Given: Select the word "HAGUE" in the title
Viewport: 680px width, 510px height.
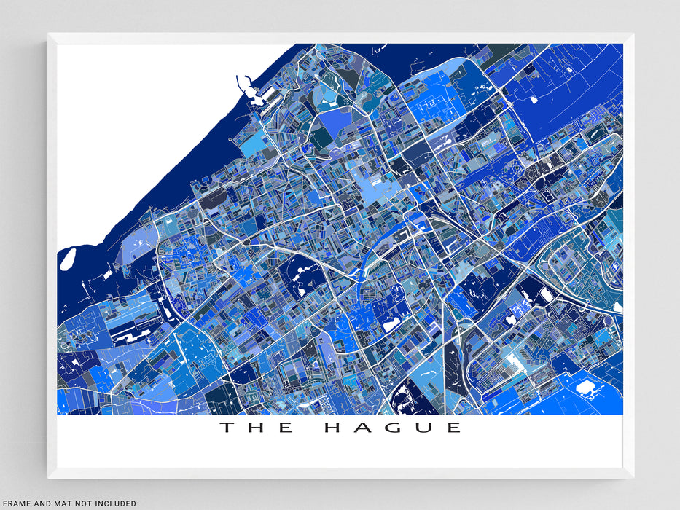Looking at the screenshot, I should [x=392, y=428].
